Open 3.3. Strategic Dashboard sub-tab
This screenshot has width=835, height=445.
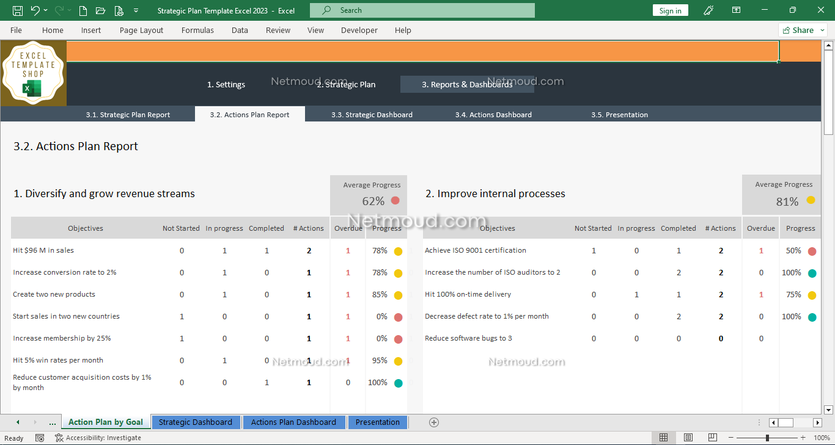[372, 114]
